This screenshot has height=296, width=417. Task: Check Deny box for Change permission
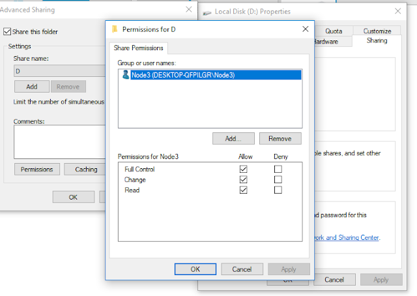[278, 180]
